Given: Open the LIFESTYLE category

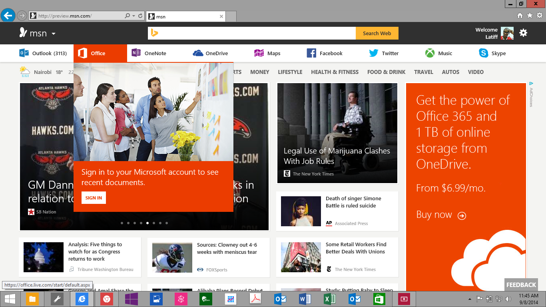Looking at the screenshot, I should 290,72.
